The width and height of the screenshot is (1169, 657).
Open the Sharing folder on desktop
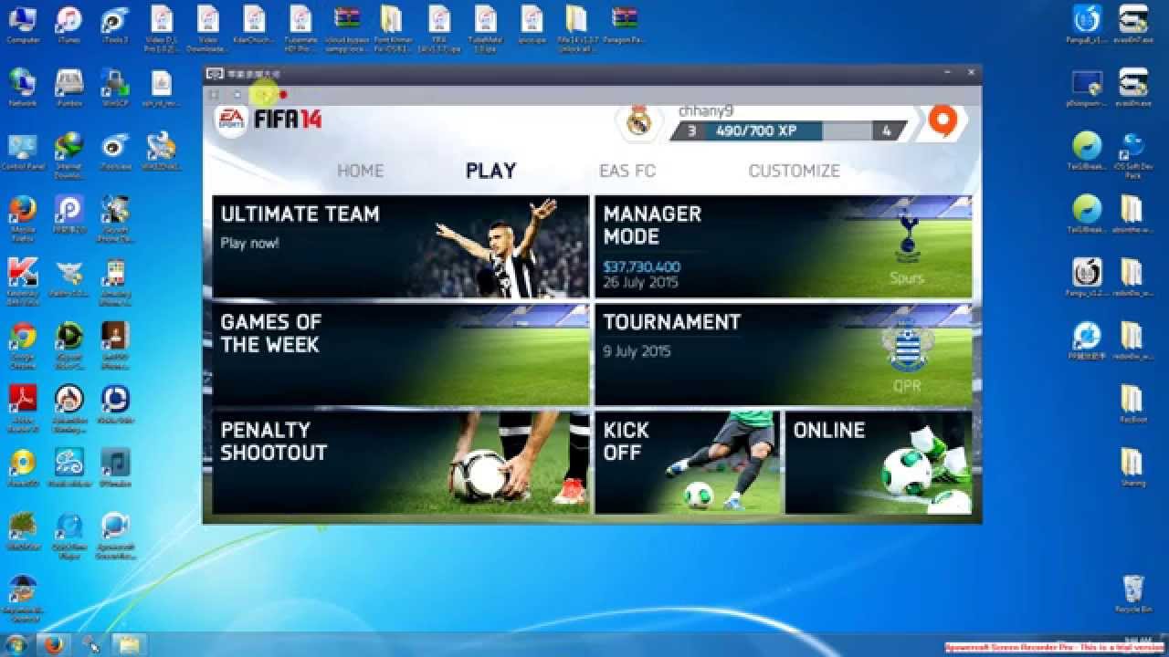tap(1132, 468)
